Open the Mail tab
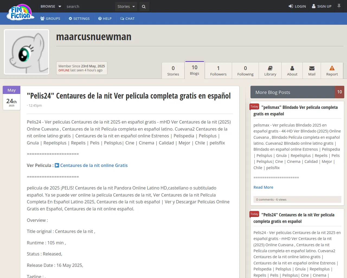The width and height of the screenshot is (347, 278). (312, 71)
